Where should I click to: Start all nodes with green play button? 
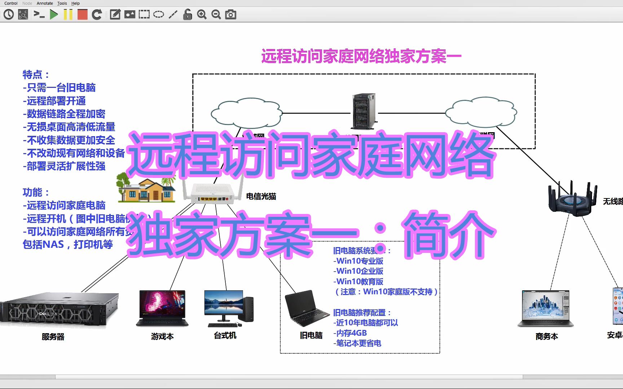pyautogui.click(x=54, y=14)
